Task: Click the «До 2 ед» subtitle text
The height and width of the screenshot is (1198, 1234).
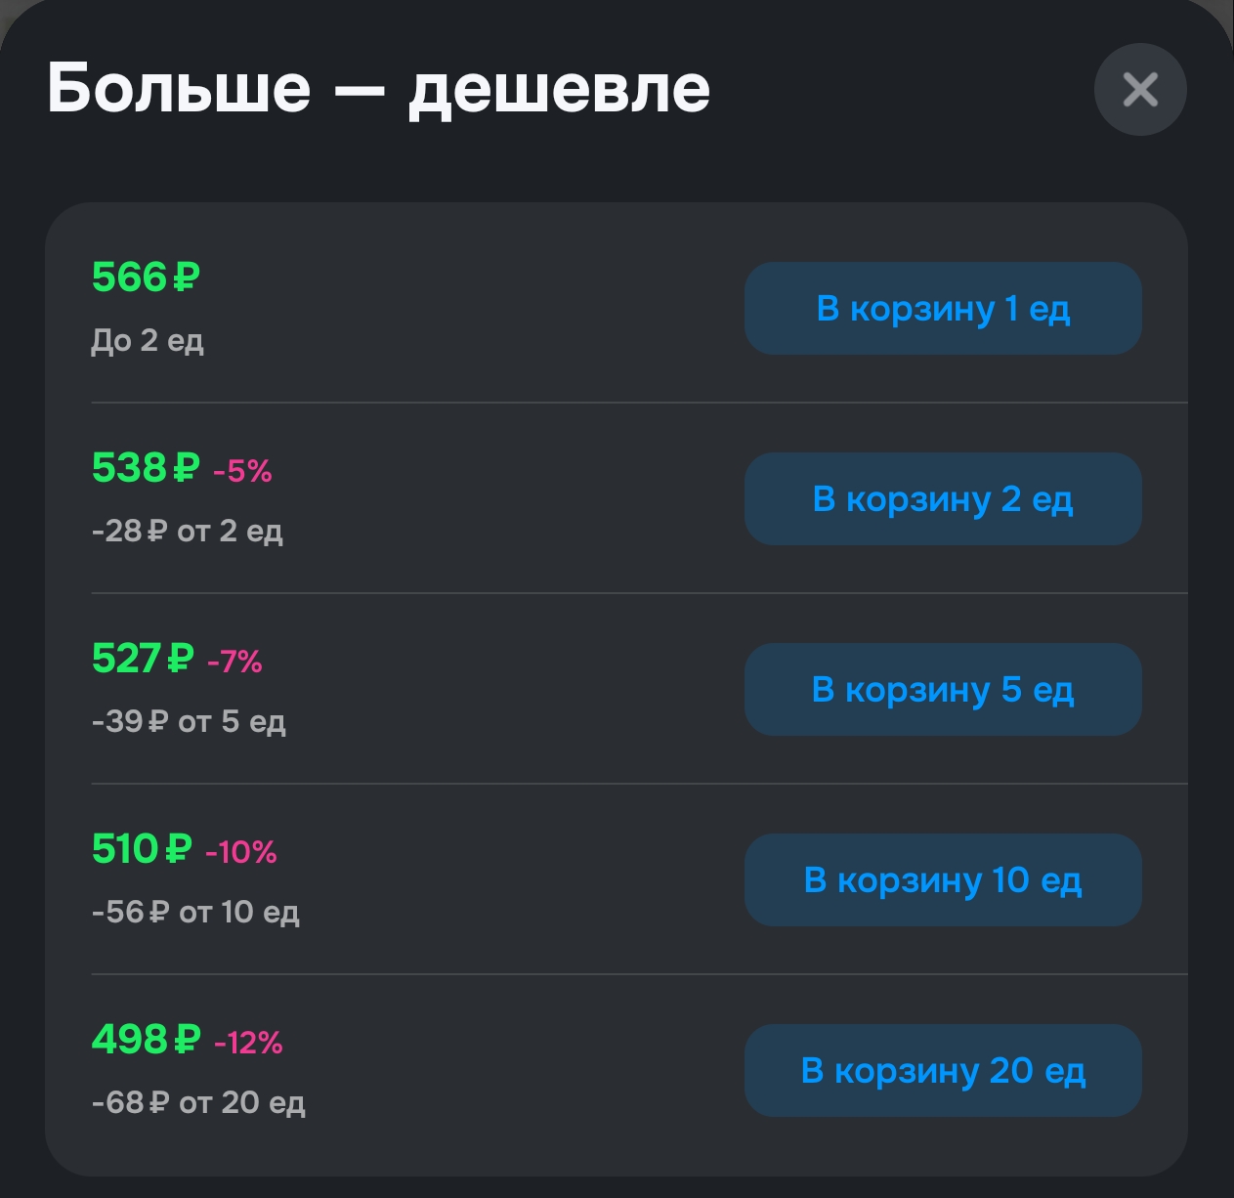Action: [148, 341]
